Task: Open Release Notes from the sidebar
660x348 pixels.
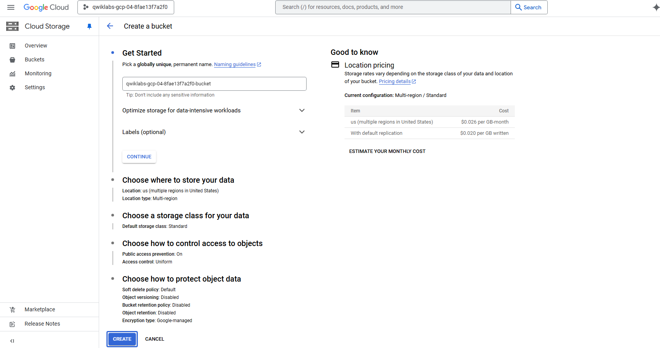Action: [49, 324]
